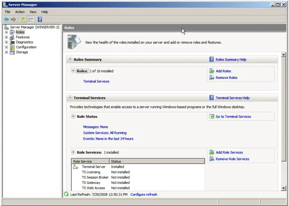289x206 pixels.
Task: Click the Up one level folder icon
Action: (23, 20)
